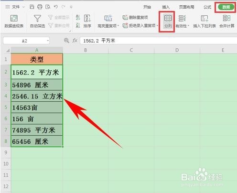Click 拒绝录入重复项 option
Image resolution: width=237 pixels, height=193 pixels.
pyautogui.click(x=139, y=25)
